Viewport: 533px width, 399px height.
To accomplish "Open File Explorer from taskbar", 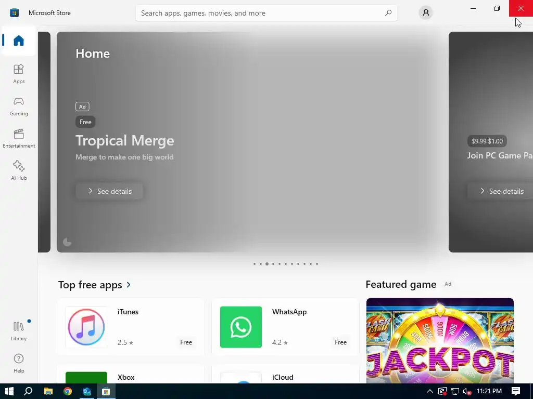I will (x=48, y=391).
